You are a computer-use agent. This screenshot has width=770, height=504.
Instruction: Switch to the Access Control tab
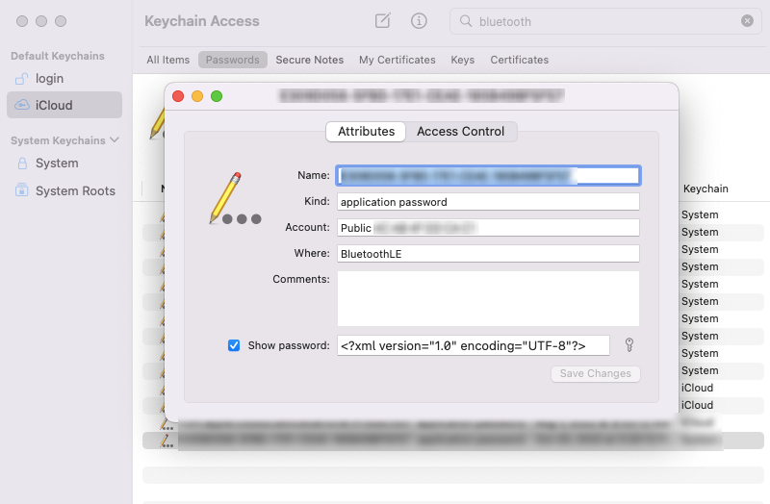click(x=461, y=132)
